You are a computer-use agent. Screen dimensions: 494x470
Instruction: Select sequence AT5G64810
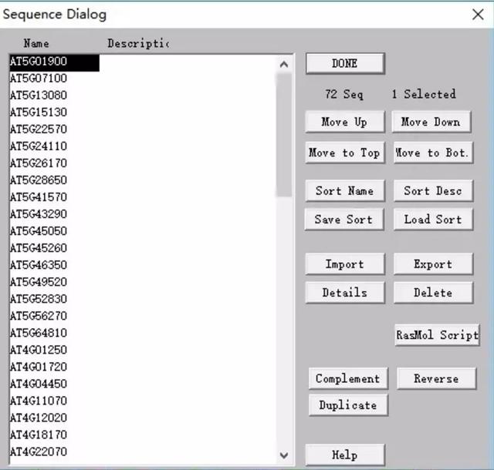click(39, 333)
